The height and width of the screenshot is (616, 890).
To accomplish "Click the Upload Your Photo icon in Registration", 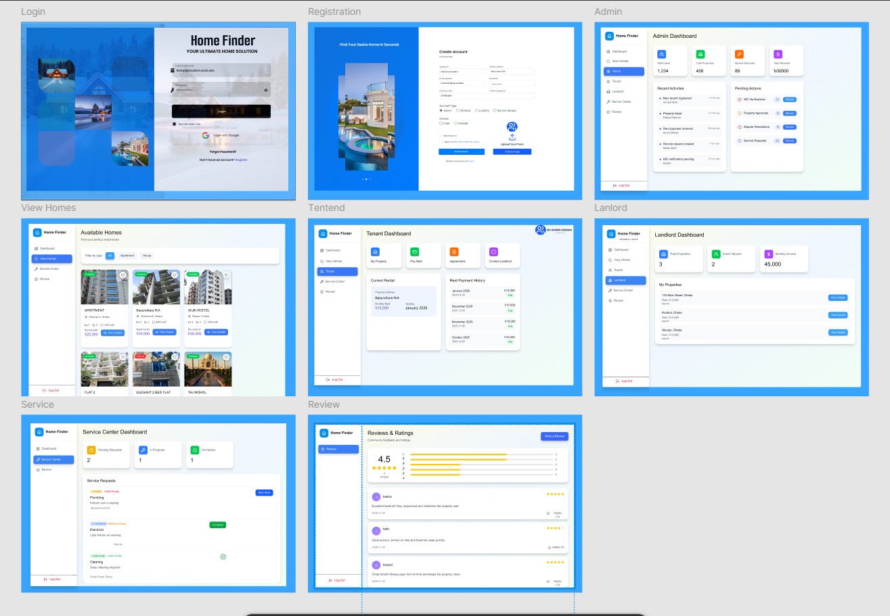I will pyautogui.click(x=512, y=137).
